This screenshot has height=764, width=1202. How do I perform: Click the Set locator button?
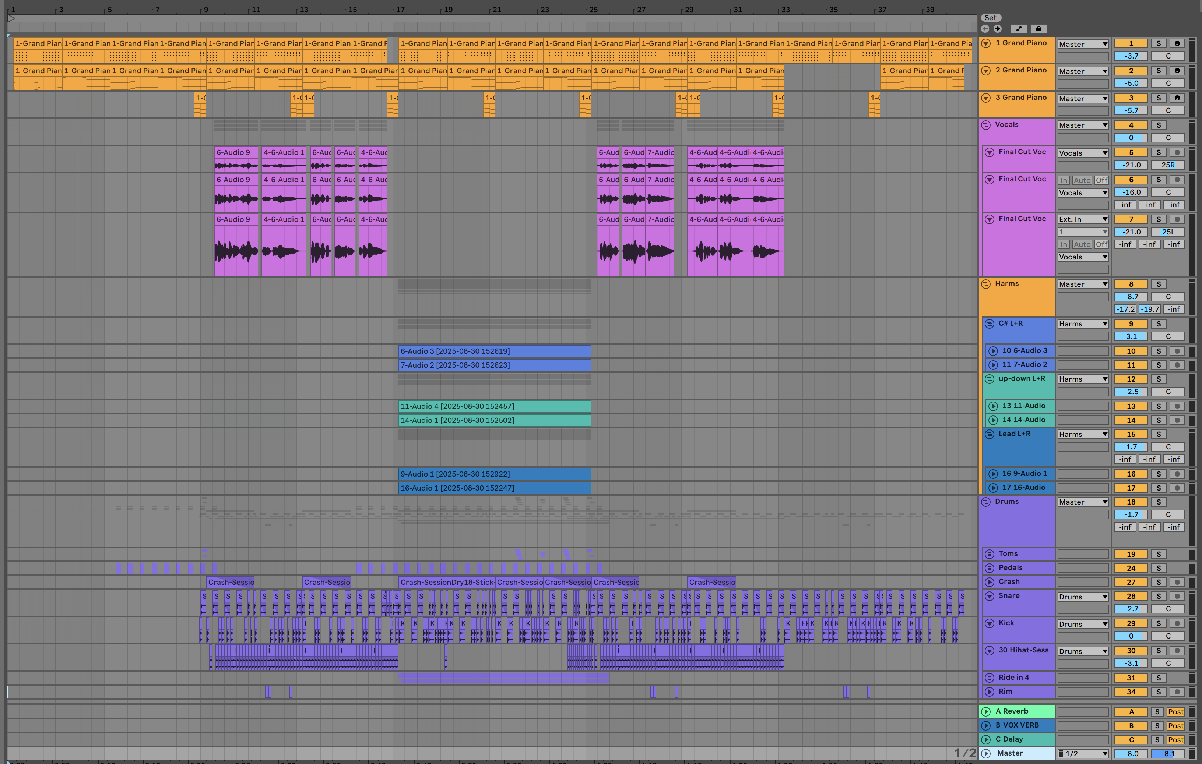click(990, 18)
